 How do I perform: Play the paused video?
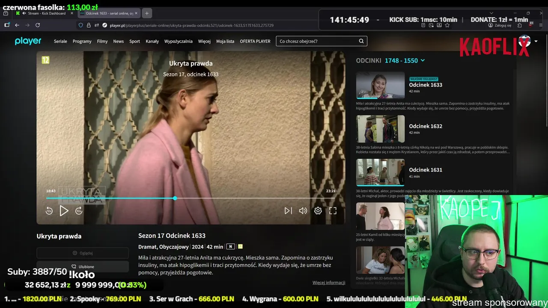[64, 210]
